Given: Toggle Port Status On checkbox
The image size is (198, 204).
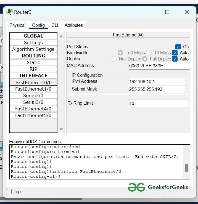Looking at the screenshot, I should [x=178, y=47].
